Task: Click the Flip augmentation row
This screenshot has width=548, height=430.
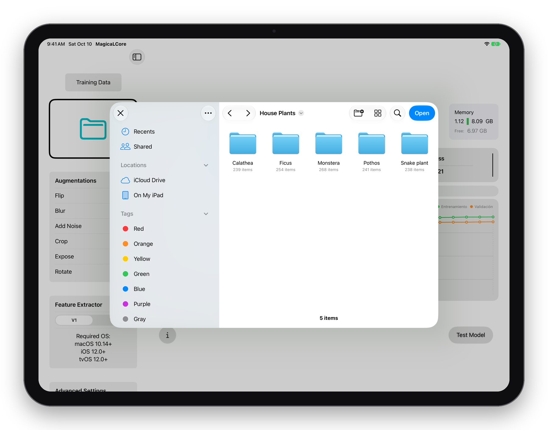Action: [x=82, y=196]
